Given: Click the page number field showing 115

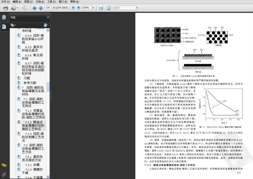Looking at the screenshot, I should coord(48,8).
